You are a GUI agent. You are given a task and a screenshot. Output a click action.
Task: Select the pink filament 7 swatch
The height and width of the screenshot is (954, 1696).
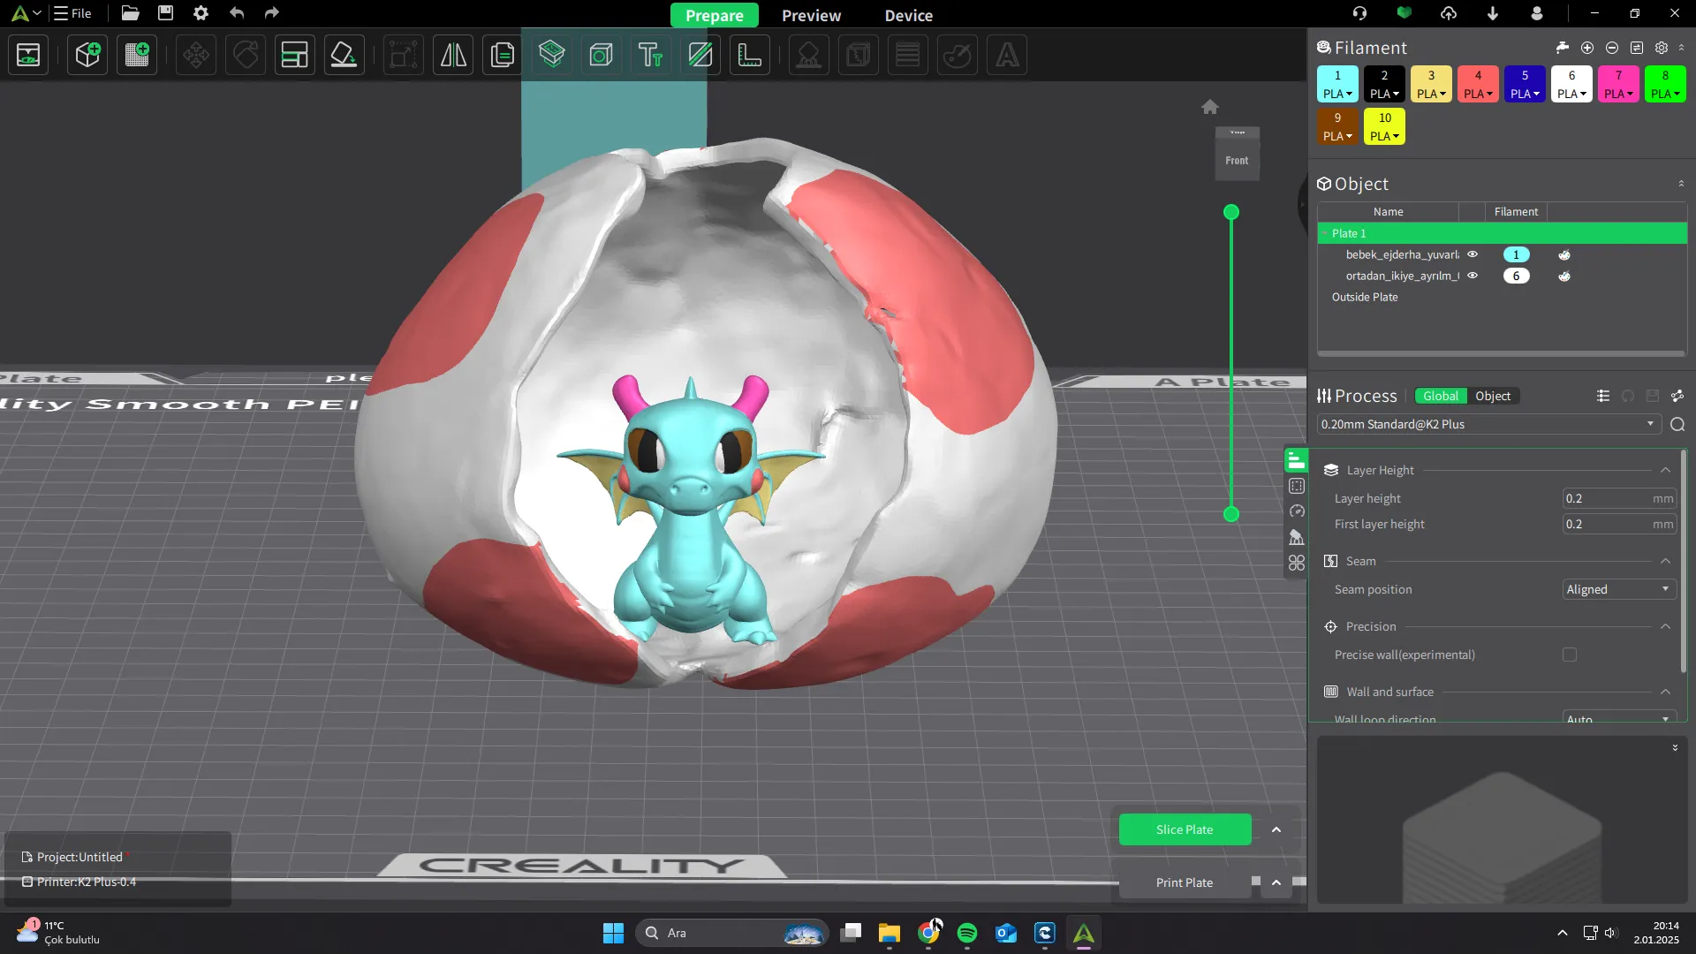[1618, 84]
